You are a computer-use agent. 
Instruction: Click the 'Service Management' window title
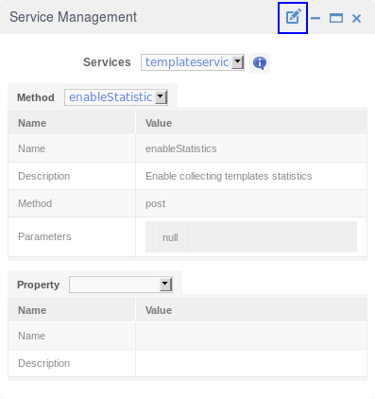click(73, 17)
